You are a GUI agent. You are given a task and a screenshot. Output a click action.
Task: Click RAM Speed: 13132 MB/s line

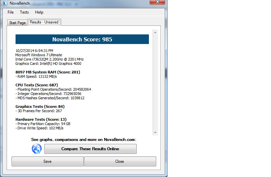pos(36,76)
